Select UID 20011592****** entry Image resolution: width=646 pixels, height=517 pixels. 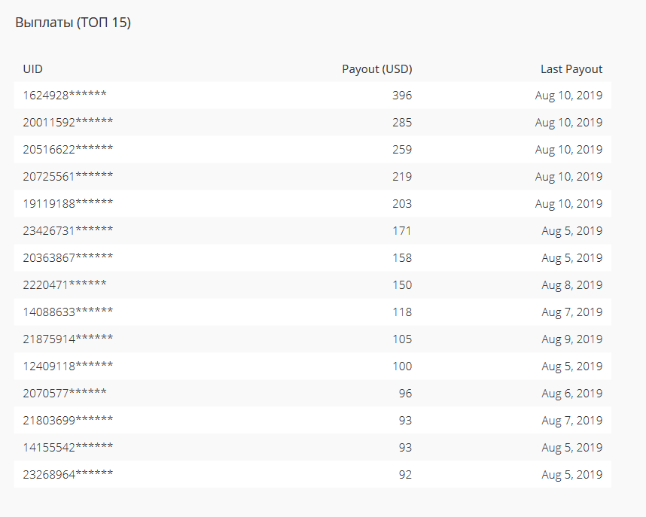click(x=68, y=123)
